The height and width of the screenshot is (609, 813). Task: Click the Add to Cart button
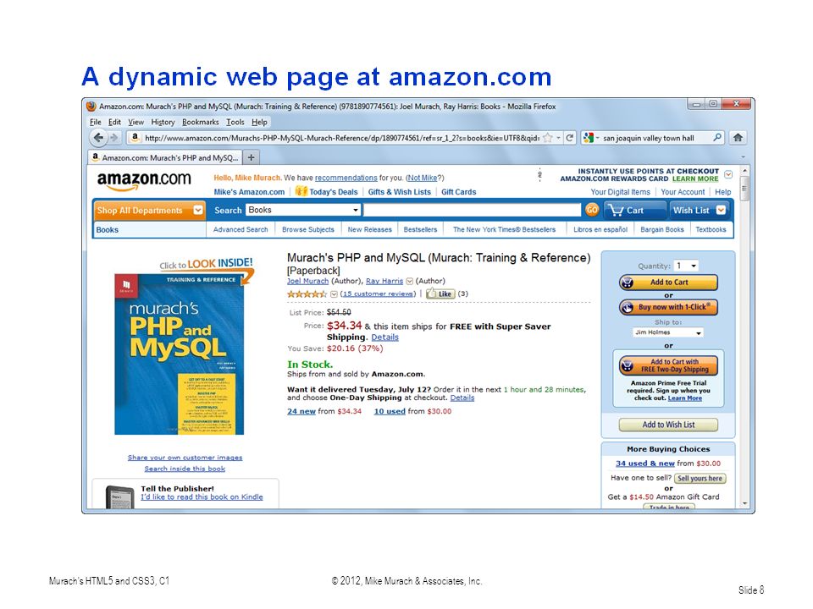click(x=668, y=283)
